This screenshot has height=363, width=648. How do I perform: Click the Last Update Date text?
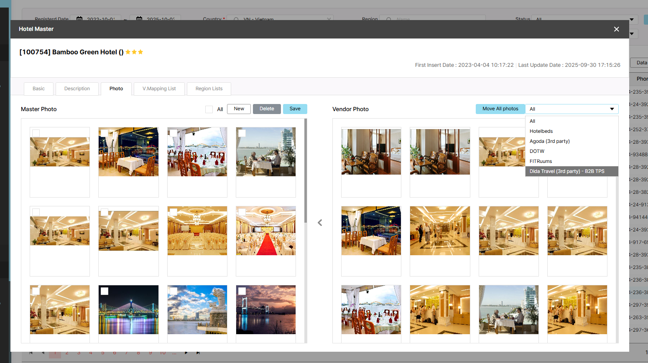pos(569,65)
